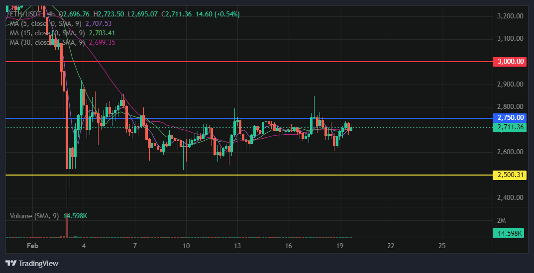Screen dimensions: 534x273
Task: Click the Feb label on time axis
Action: 33,246
